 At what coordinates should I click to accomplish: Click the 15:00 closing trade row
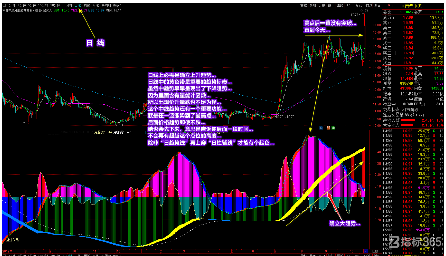(414, 230)
